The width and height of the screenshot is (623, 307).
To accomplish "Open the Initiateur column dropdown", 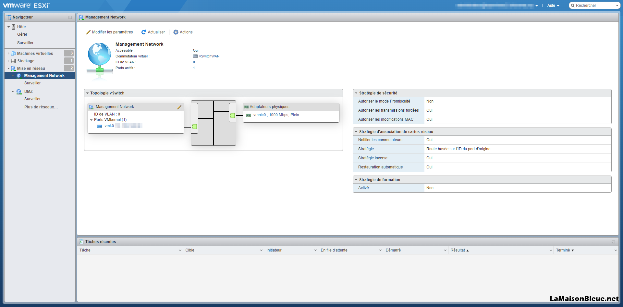I will [315, 250].
